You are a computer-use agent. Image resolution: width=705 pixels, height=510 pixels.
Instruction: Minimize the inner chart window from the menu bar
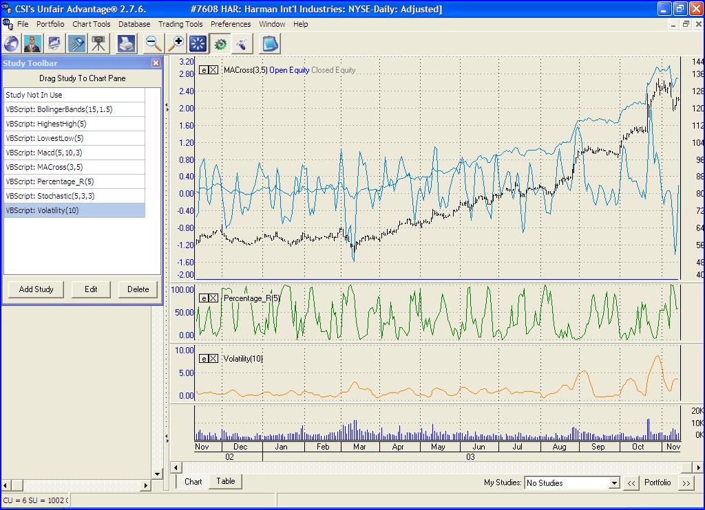673,24
